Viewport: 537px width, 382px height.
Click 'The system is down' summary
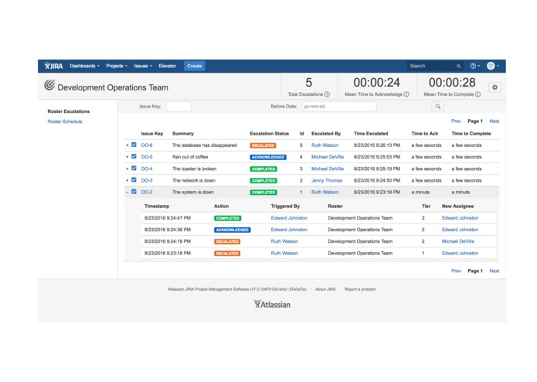pos(193,193)
